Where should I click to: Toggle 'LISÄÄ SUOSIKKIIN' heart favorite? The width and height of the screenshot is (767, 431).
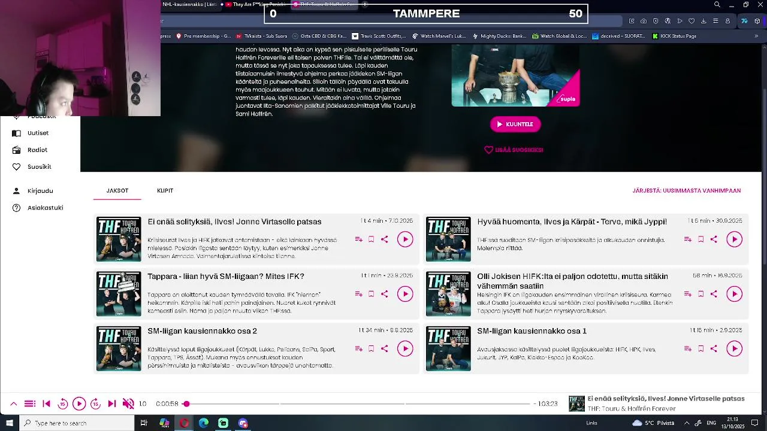(x=514, y=150)
